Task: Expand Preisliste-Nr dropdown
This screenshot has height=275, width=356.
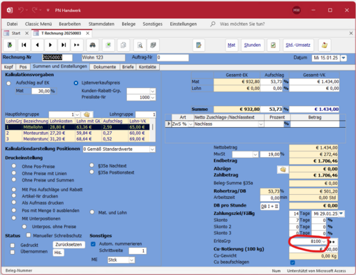Action: [x=153, y=98]
